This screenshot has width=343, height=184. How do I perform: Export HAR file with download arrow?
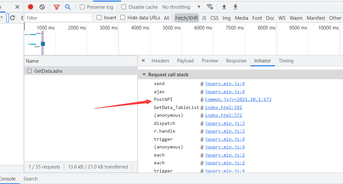point(235,7)
